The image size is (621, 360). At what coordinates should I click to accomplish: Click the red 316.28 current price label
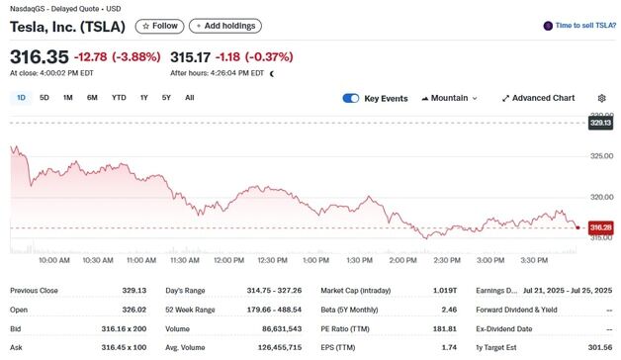coord(601,227)
